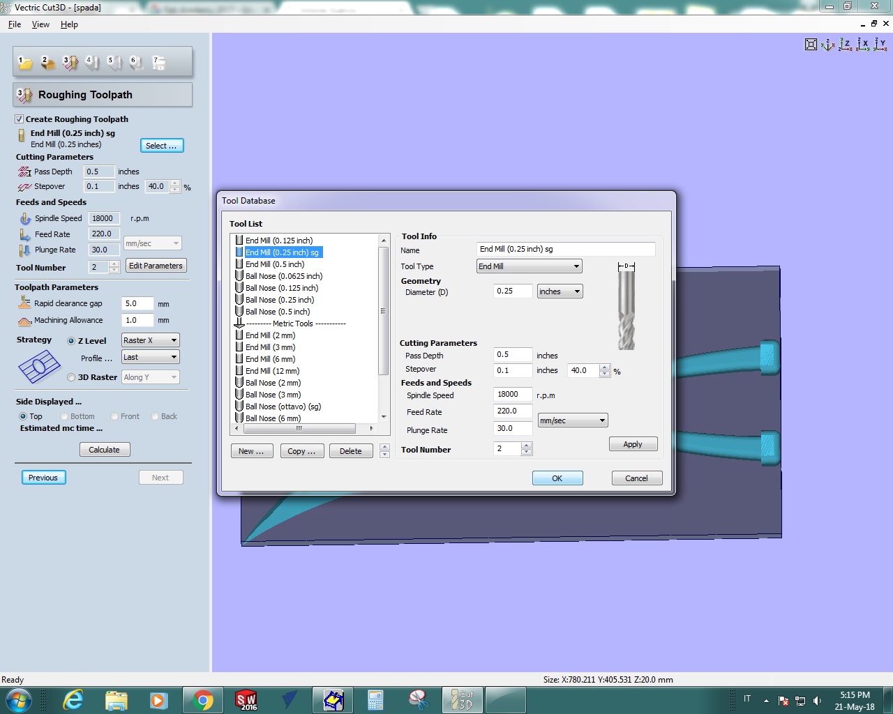Click the Rapid clearance gap icon
Image resolution: width=893 pixels, height=714 pixels.
click(24, 303)
